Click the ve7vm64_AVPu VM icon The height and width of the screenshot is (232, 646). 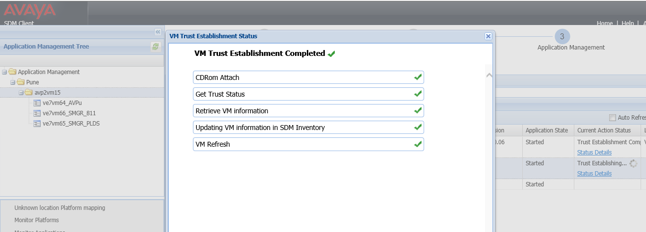(37, 103)
